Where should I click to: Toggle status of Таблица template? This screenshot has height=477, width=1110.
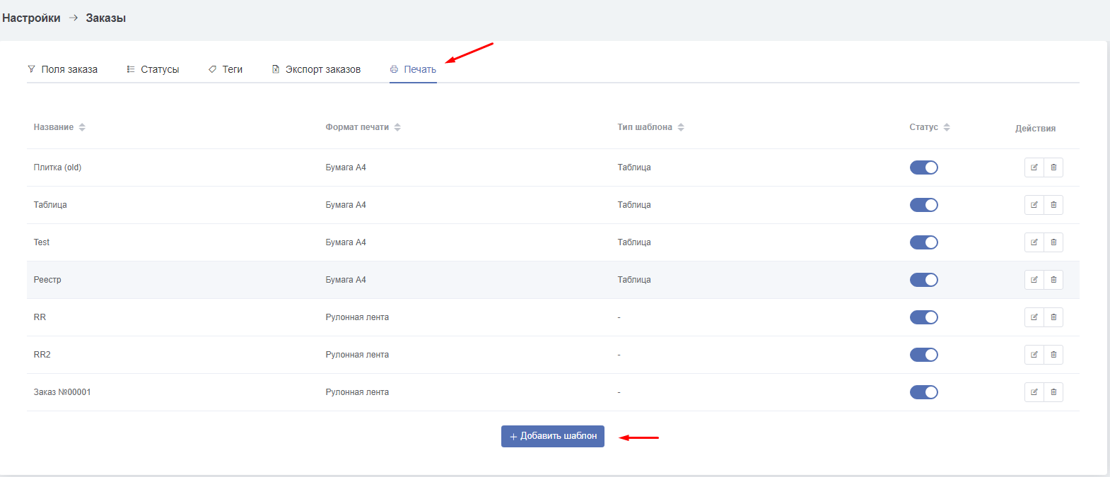[923, 205]
